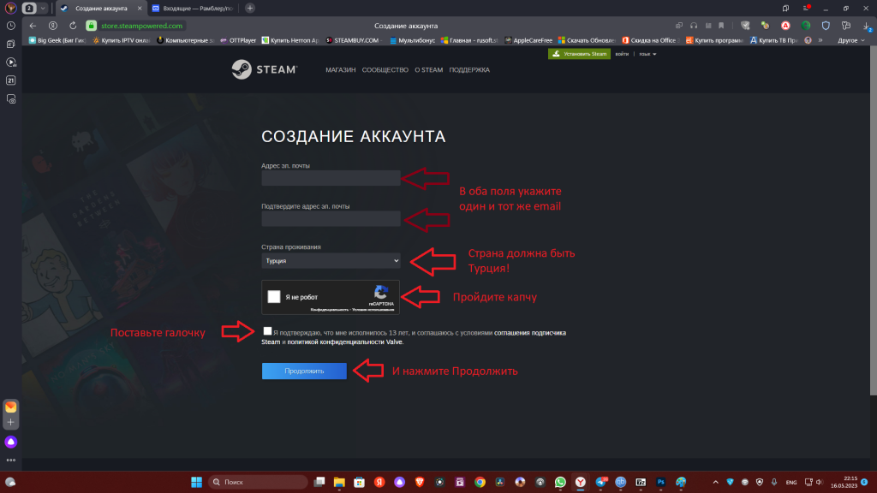This screenshot has width=877, height=493.
Task: Click the Windows Start button
Action: click(x=195, y=482)
